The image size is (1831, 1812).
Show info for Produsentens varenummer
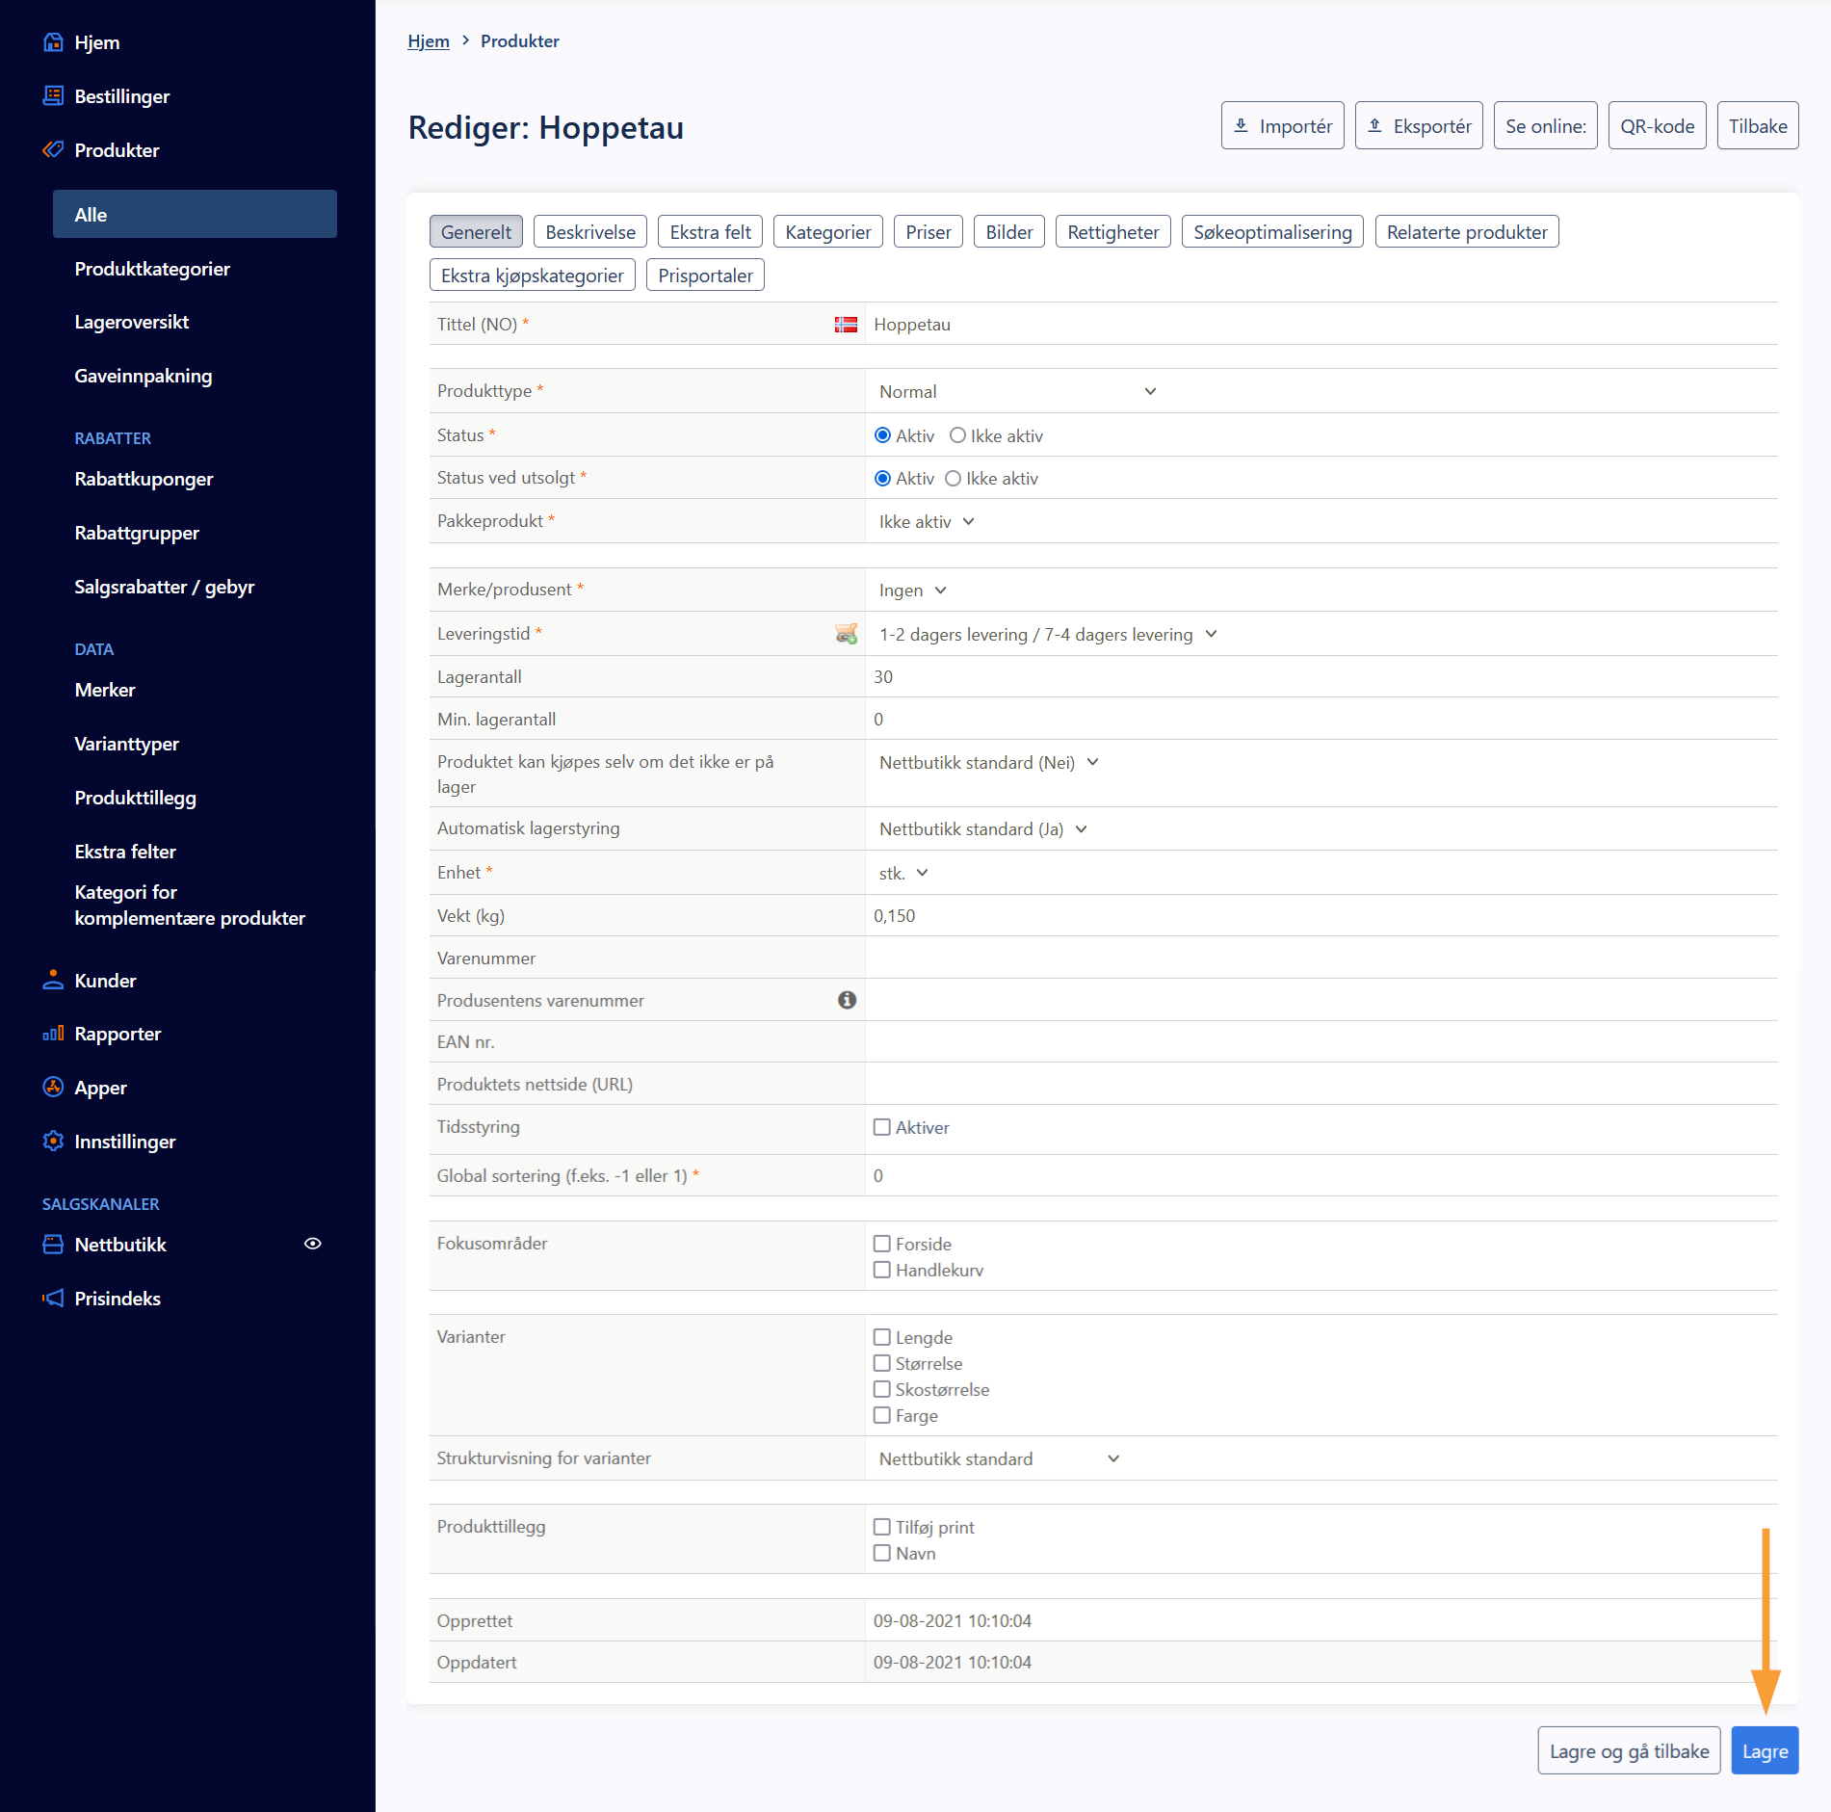[847, 1000]
